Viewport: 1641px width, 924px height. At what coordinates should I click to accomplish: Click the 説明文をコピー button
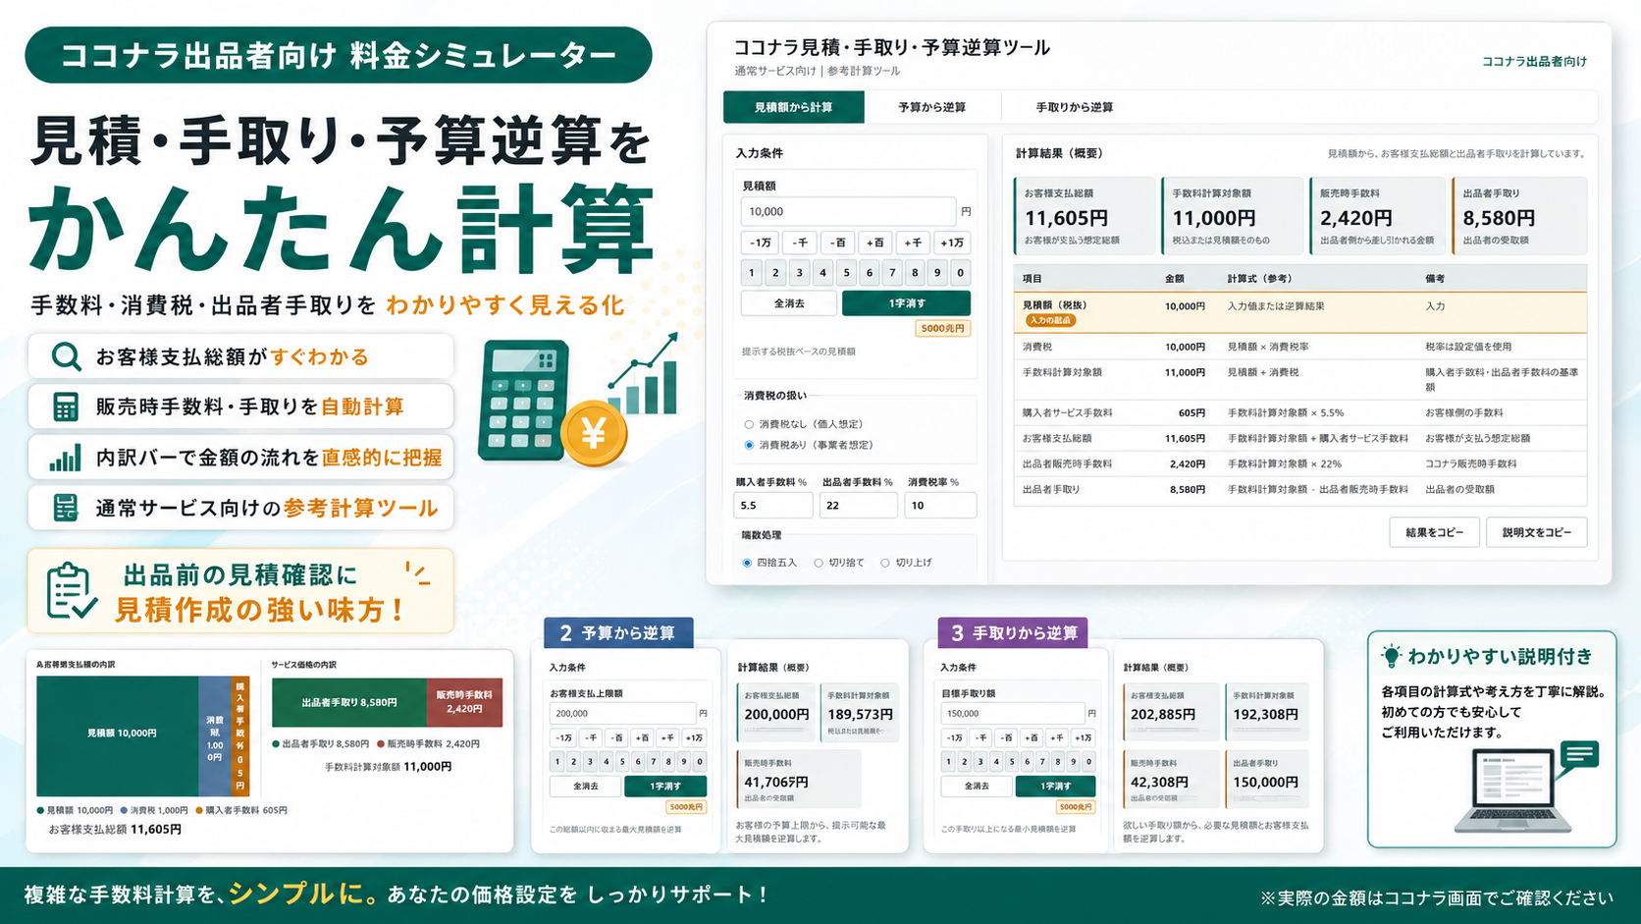click(1536, 532)
